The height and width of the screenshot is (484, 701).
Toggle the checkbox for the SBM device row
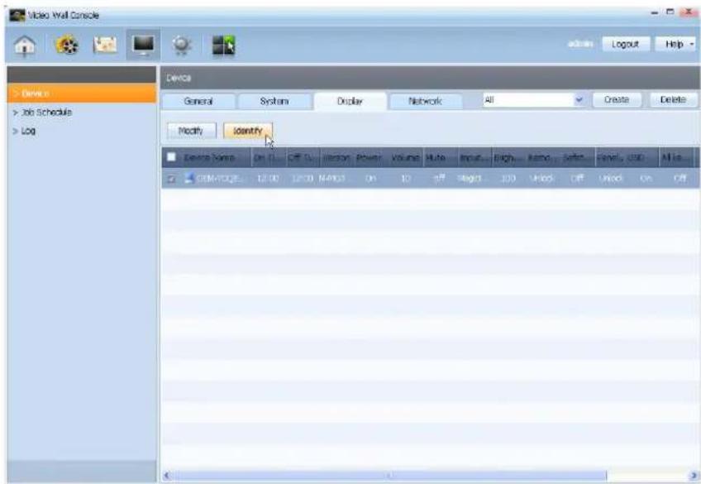pos(171,179)
